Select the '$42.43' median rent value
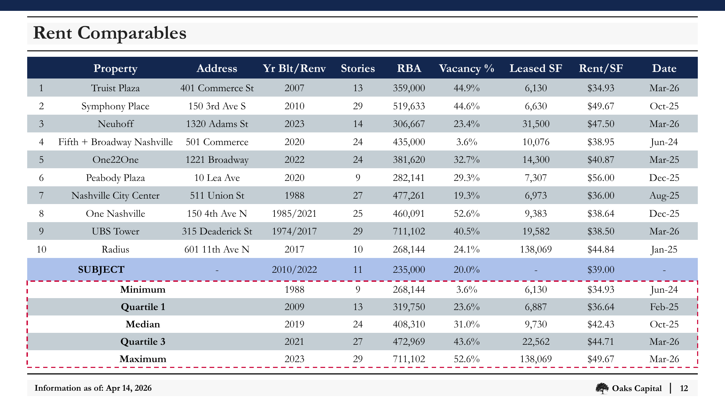The width and height of the screenshot is (725, 407). (x=601, y=324)
